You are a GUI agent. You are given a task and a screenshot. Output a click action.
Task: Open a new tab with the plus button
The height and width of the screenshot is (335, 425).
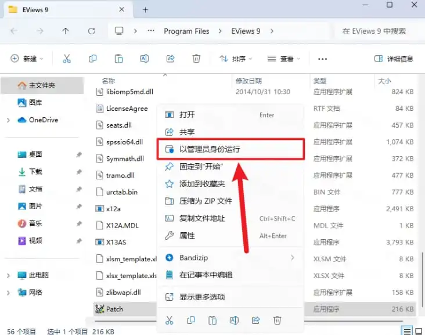(x=146, y=10)
